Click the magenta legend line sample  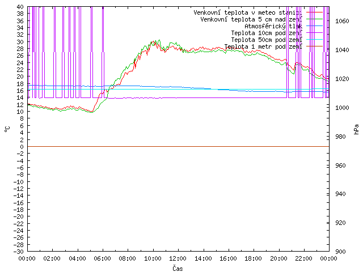(314, 33)
